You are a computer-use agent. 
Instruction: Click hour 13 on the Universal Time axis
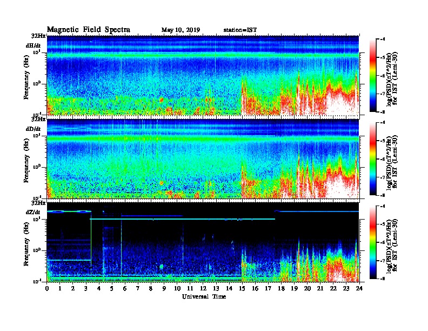[216, 288]
